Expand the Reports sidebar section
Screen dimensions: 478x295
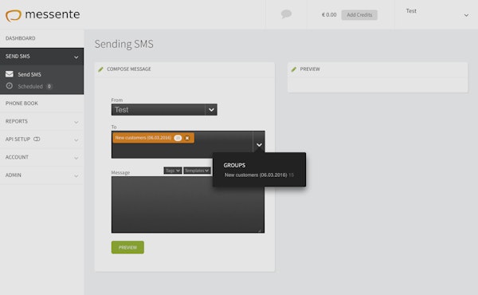click(x=41, y=121)
